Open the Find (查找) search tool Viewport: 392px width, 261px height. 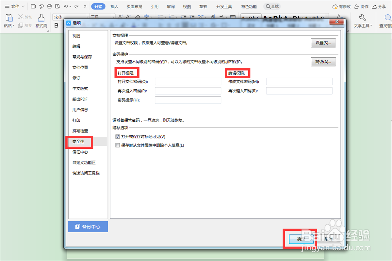(x=272, y=6)
